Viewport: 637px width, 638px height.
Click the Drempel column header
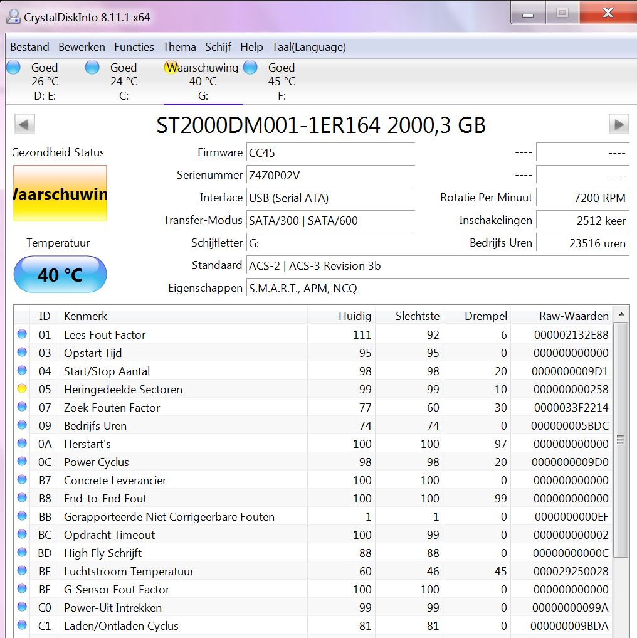[476, 316]
